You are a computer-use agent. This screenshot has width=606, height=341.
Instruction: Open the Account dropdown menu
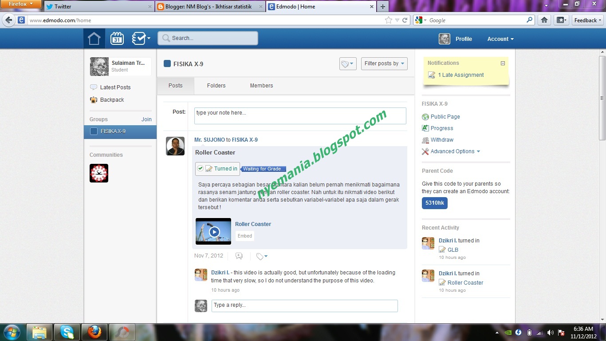[x=500, y=39]
